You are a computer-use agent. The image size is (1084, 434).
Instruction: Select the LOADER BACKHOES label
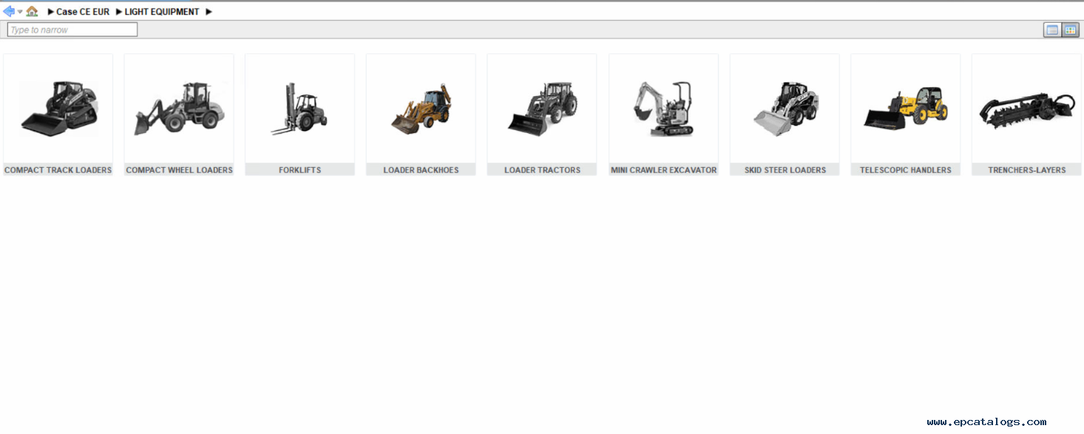click(x=421, y=170)
